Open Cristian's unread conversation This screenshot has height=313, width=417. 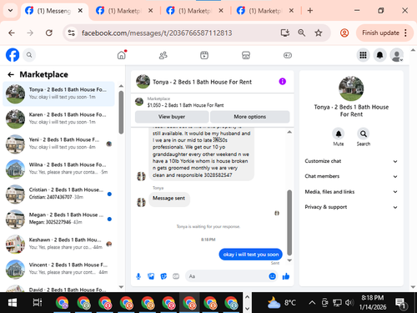point(58,194)
